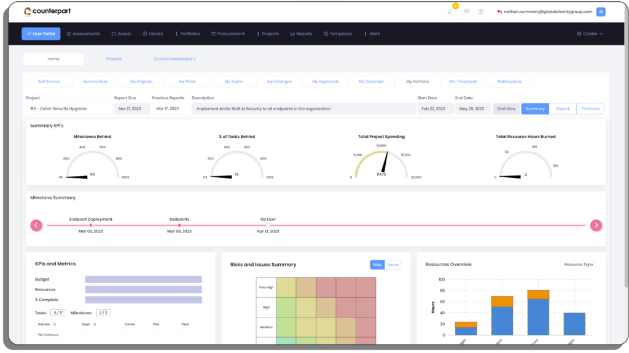The height and width of the screenshot is (353, 629).
Task: Click the help question mark icon
Action: pyautogui.click(x=480, y=12)
